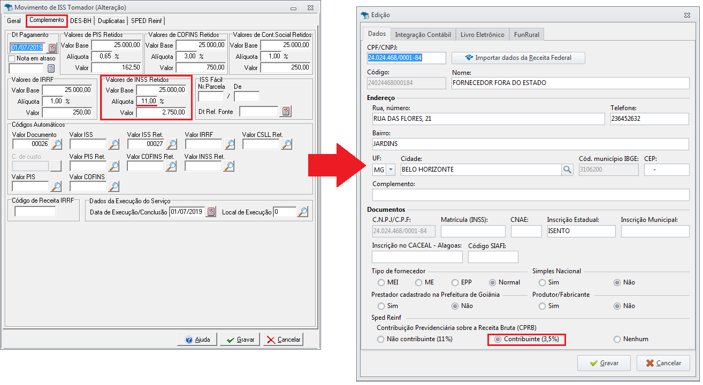The image size is (703, 385).
Task: Open the Integração Contábil tab
Action: [x=423, y=35]
